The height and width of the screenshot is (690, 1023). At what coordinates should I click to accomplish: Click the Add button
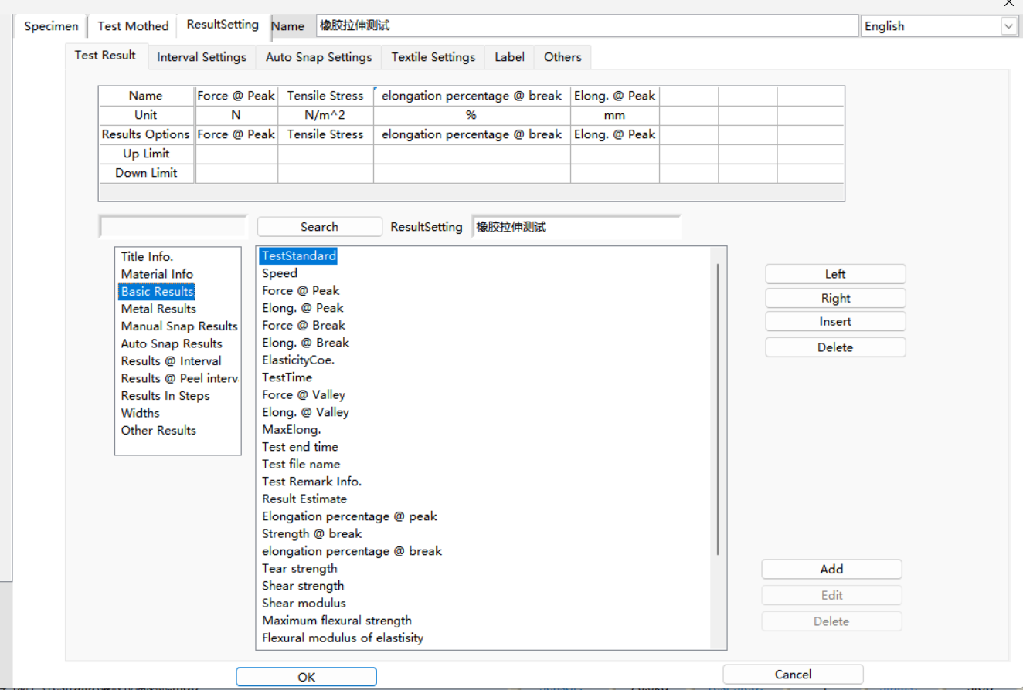[831, 570]
